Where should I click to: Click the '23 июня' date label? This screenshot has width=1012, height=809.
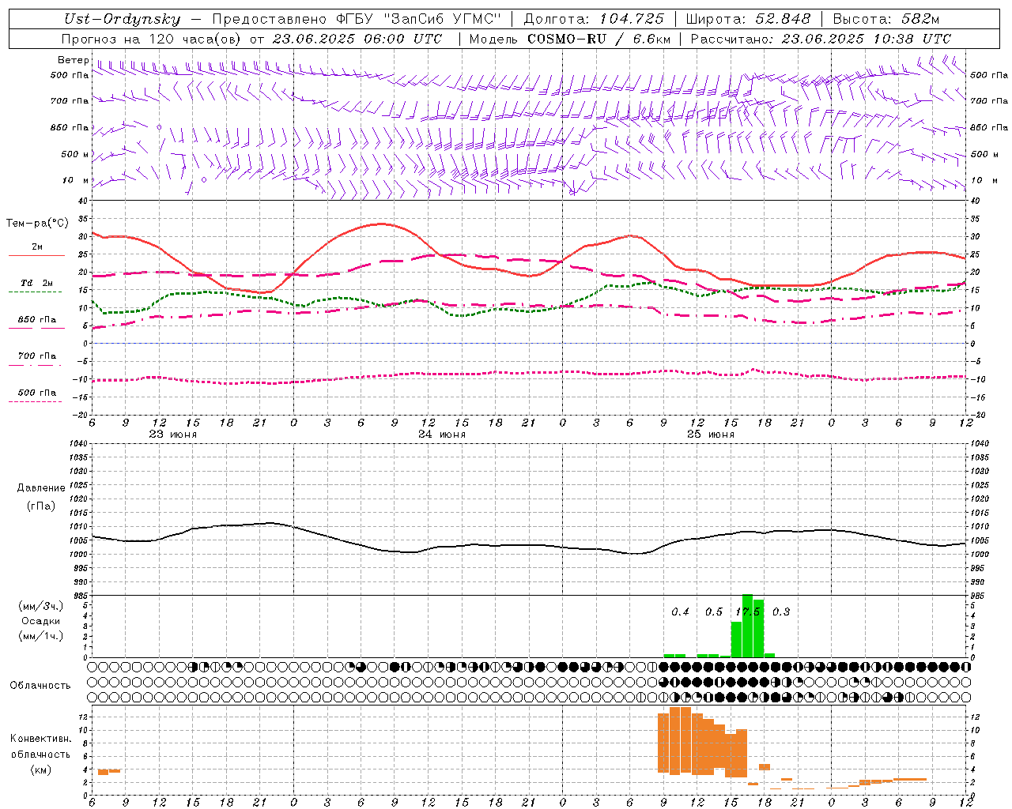tap(173, 435)
